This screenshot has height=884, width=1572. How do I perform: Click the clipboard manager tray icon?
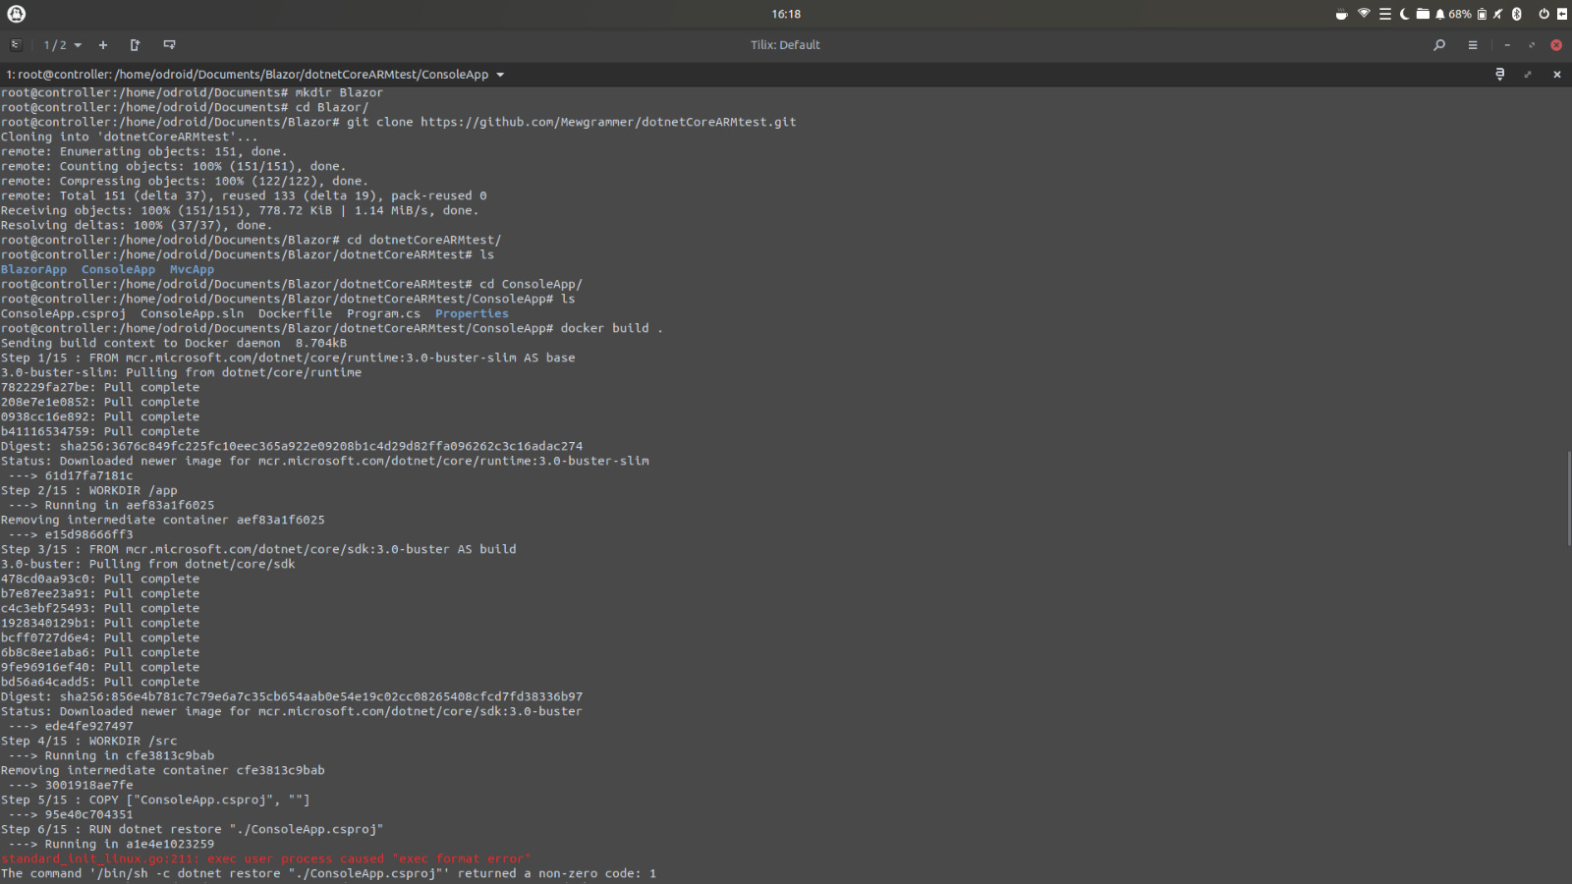point(1481,14)
